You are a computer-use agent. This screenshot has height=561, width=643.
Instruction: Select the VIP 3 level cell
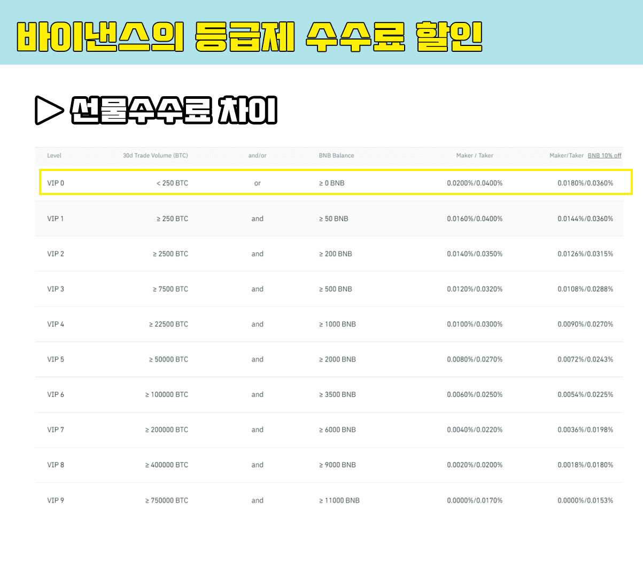click(x=56, y=289)
